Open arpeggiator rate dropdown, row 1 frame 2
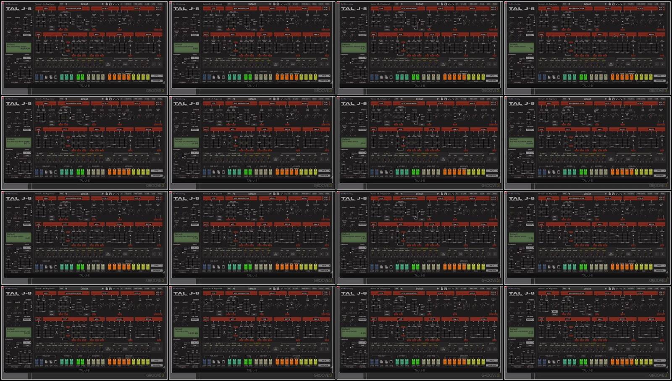 [325, 76]
